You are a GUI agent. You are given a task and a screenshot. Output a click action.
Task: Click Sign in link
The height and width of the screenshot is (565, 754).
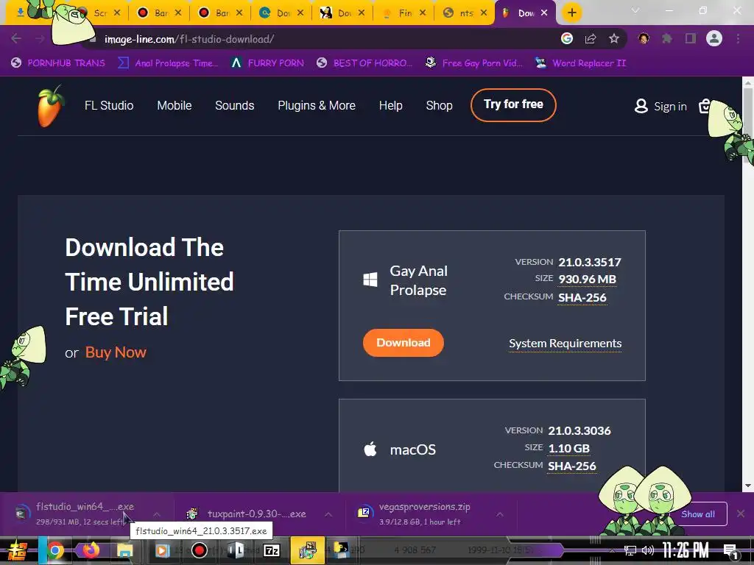point(670,106)
